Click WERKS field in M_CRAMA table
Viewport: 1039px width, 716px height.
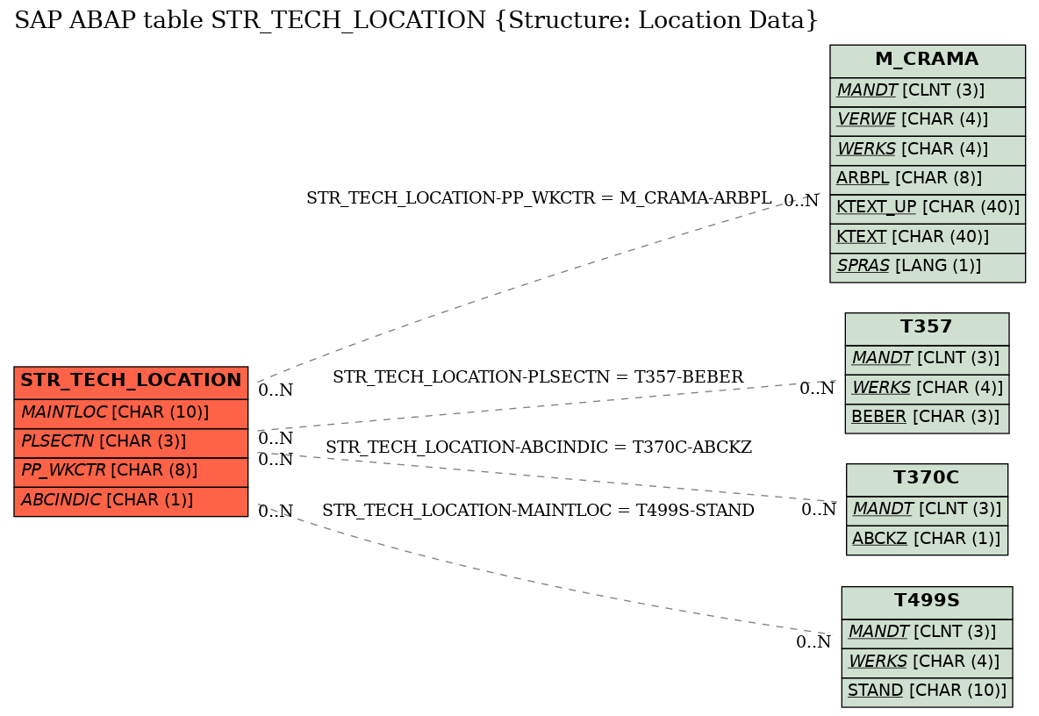[927, 150]
